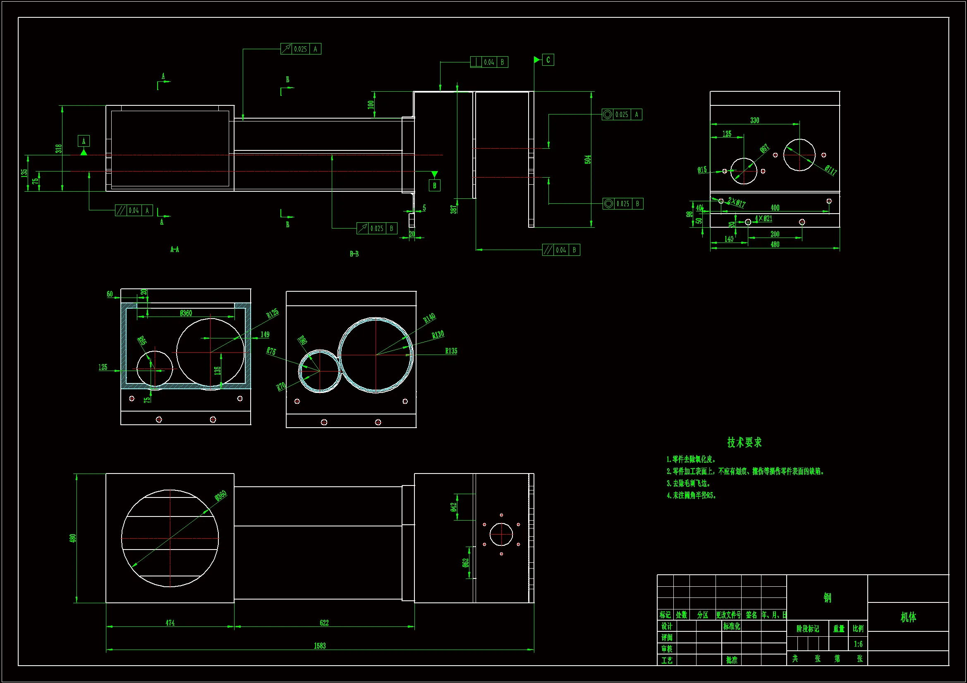Viewport: 967px width, 683px height.
Task: Click the A-A section view label
Action: 175,250
